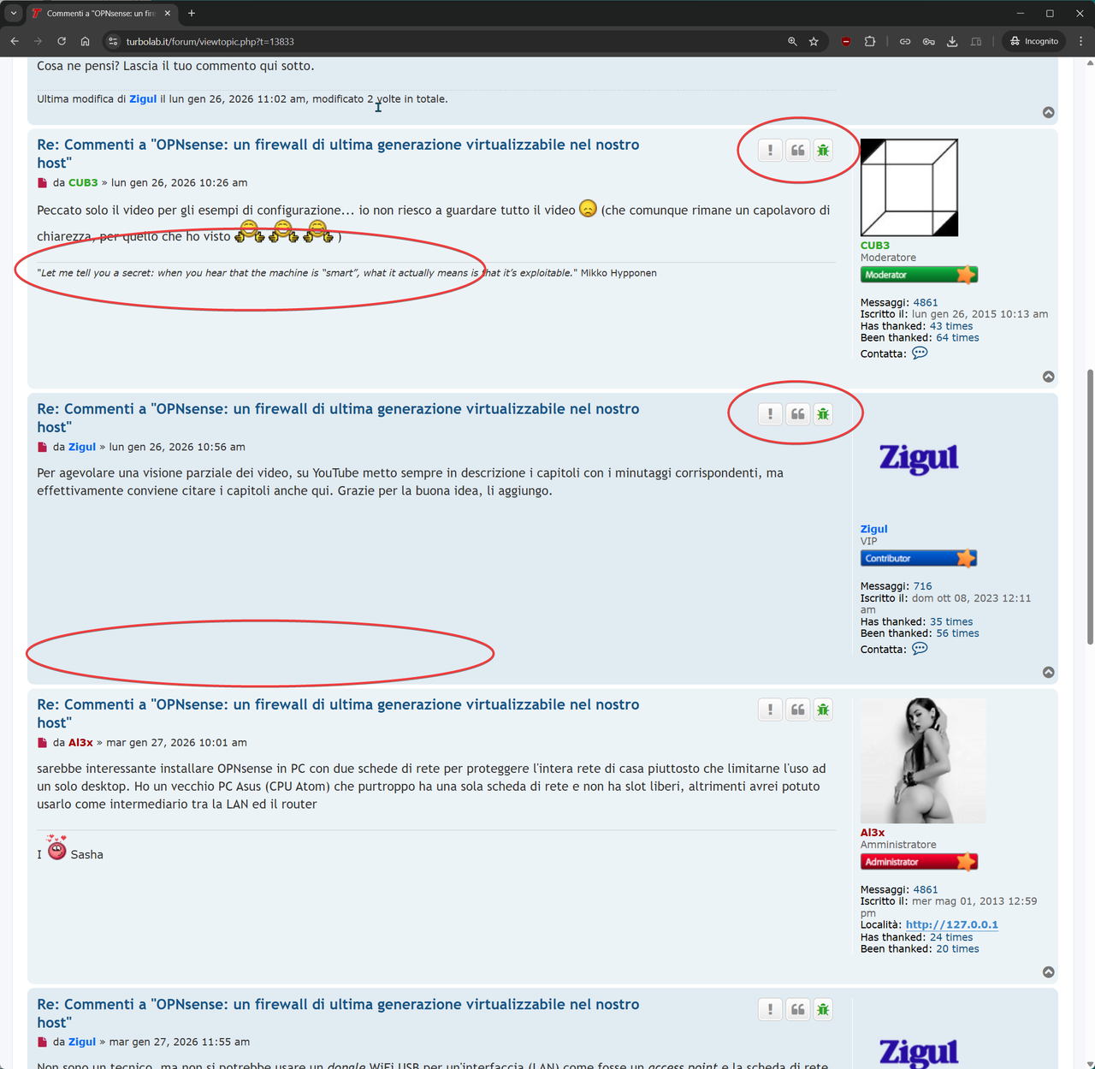Image resolution: width=1095 pixels, height=1069 pixels.
Task: Open author link CUB3 in post byline
Action: (83, 182)
